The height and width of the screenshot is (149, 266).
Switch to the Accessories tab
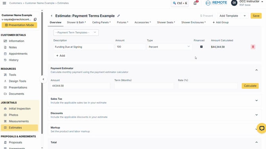[143, 22]
